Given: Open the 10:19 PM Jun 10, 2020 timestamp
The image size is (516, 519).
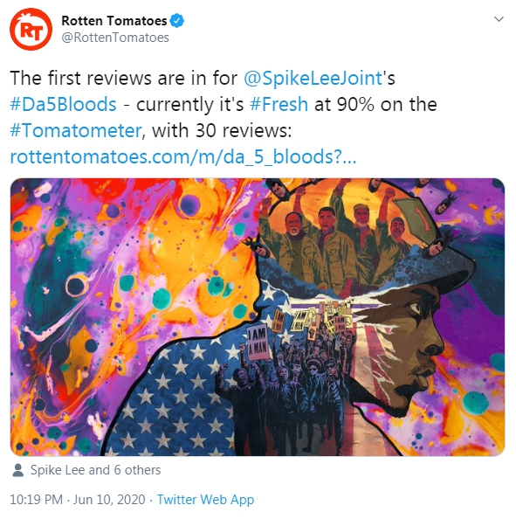Looking at the screenshot, I should click(78, 500).
